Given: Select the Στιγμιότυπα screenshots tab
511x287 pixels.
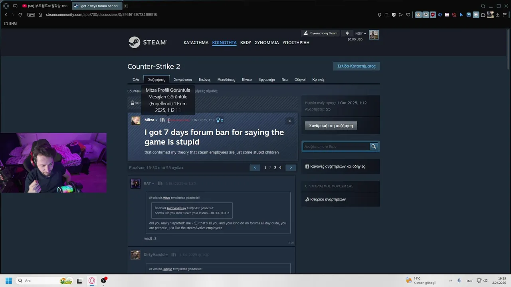Looking at the screenshot, I should (x=183, y=80).
